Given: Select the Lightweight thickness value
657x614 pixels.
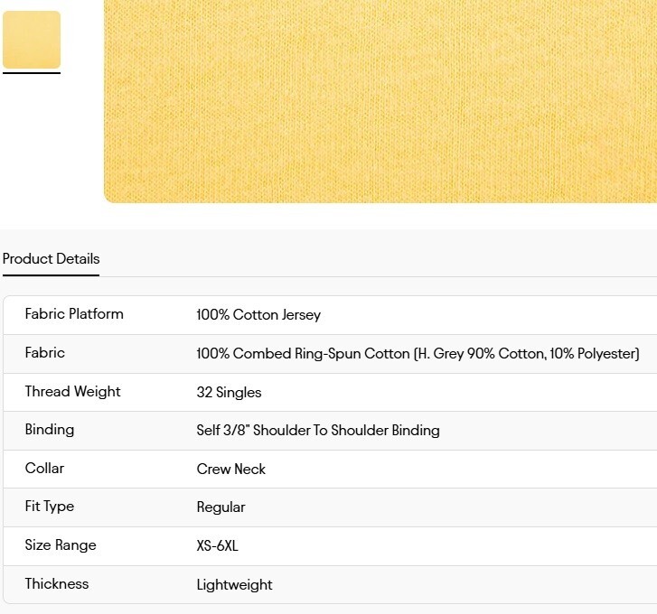Looking at the screenshot, I should click(234, 585).
